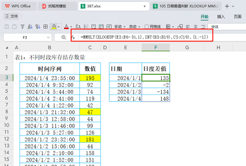The width and height of the screenshot is (246, 166).
Task: Click the sort descending icon
Action: click(x=38, y=27)
